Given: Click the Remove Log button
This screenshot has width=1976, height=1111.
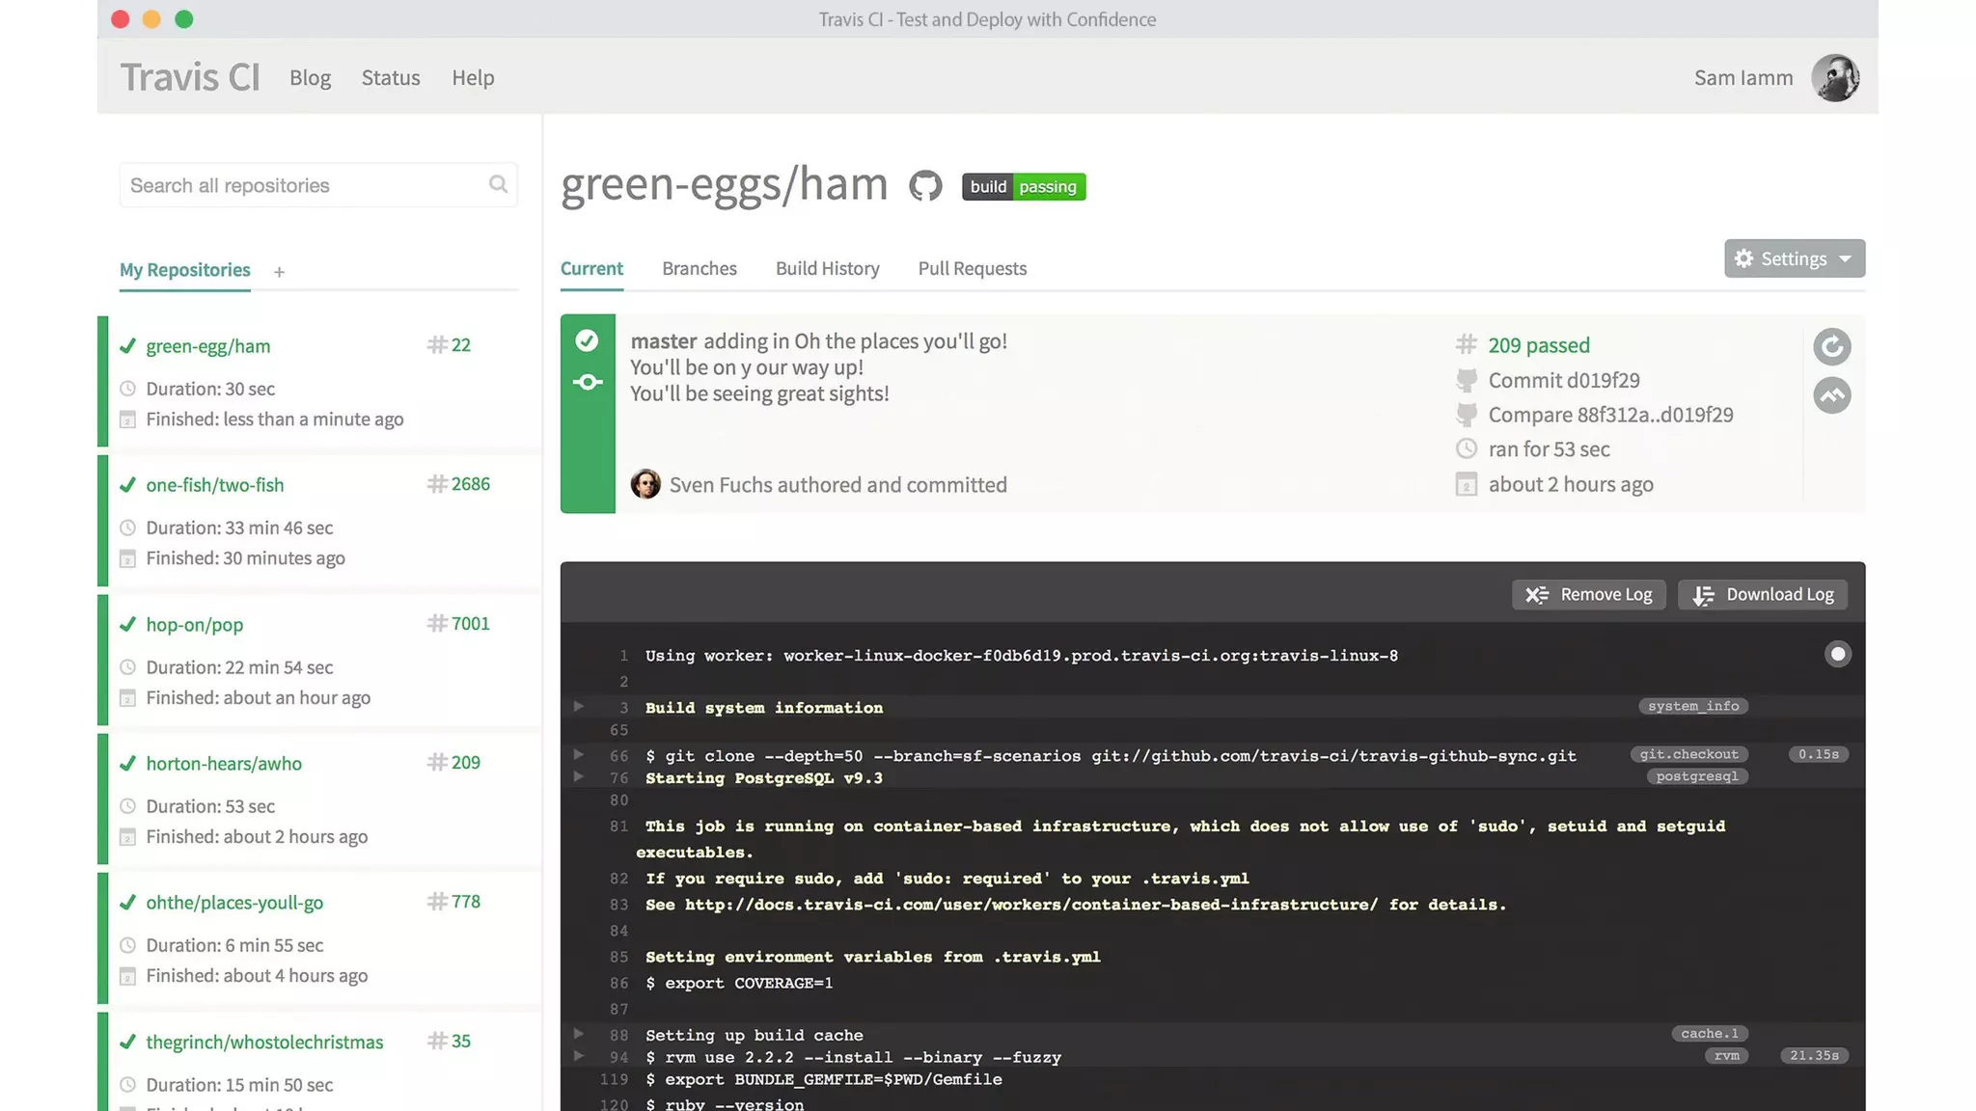Looking at the screenshot, I should (1588, 594).
